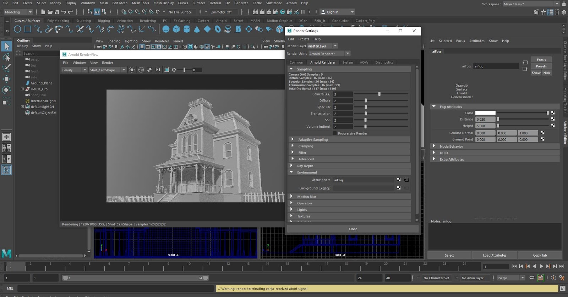Create a NURBS sphere from shelf
Image resolution: width=568 pixels, height=297 pixels.
click(x=166, y=29)
